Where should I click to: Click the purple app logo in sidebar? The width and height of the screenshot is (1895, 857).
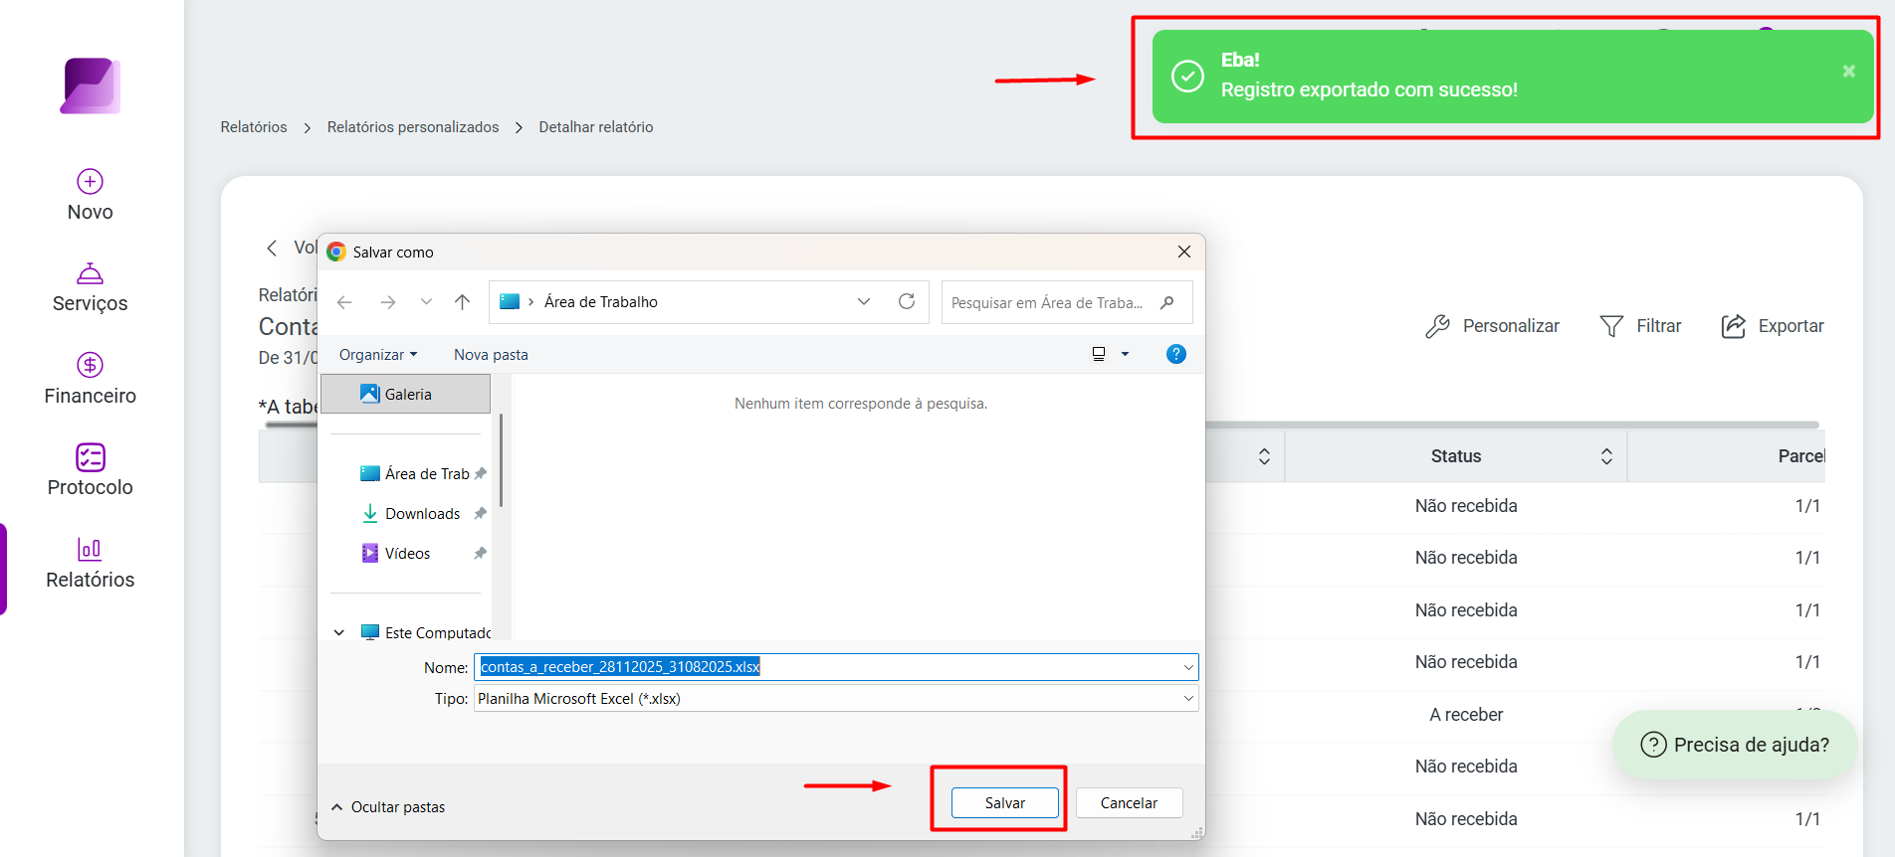90,86
